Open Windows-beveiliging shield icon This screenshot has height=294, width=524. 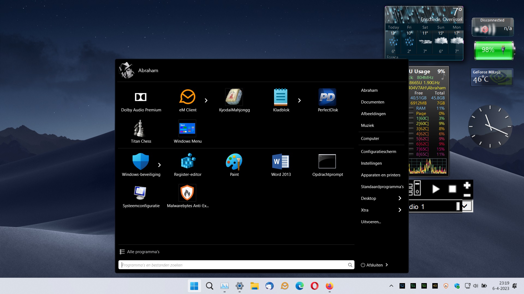coord(141,161)
